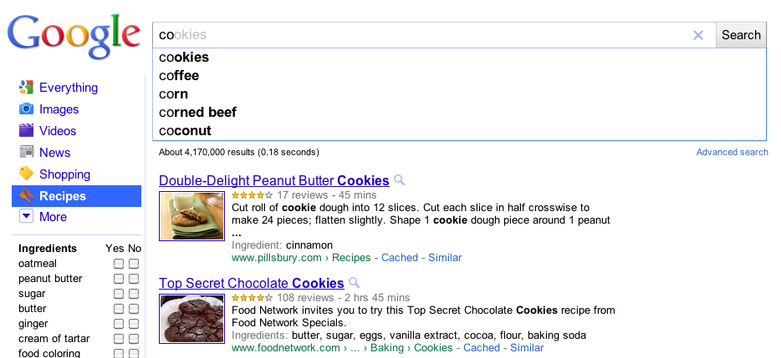Click magnifier preview icon beside Double-Delight Peanut Butter Cookies
781x358 pixels.
[x=400, y=180]
